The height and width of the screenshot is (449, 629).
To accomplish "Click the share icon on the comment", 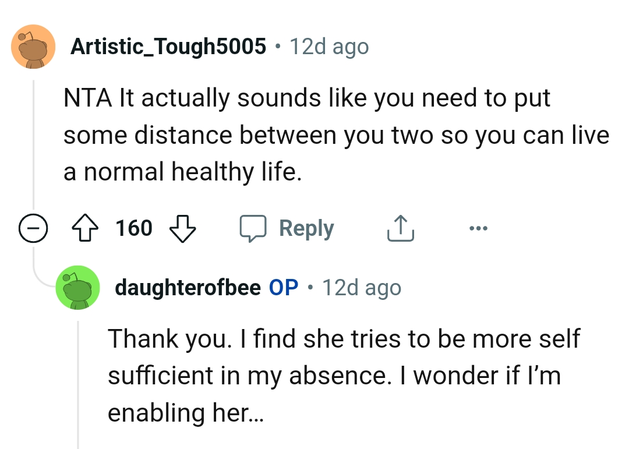I will coord(400,228).
